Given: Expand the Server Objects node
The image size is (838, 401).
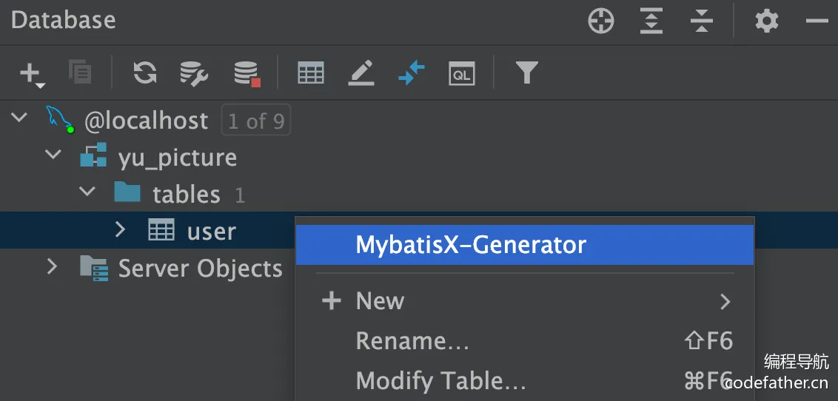Looking at the screenshot, I should (52, 266).
